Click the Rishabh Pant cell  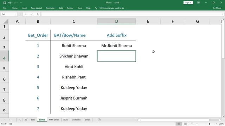pos(74,77)
